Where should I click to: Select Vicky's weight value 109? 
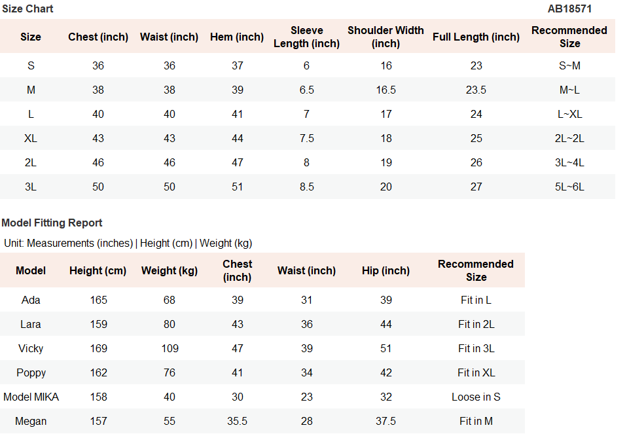pyautogui.click(x=170, y=348)
